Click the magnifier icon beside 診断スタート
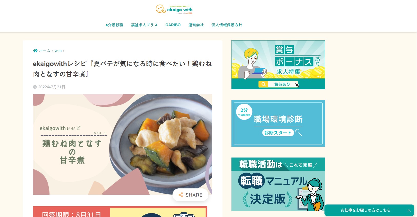 click(299, 132)
